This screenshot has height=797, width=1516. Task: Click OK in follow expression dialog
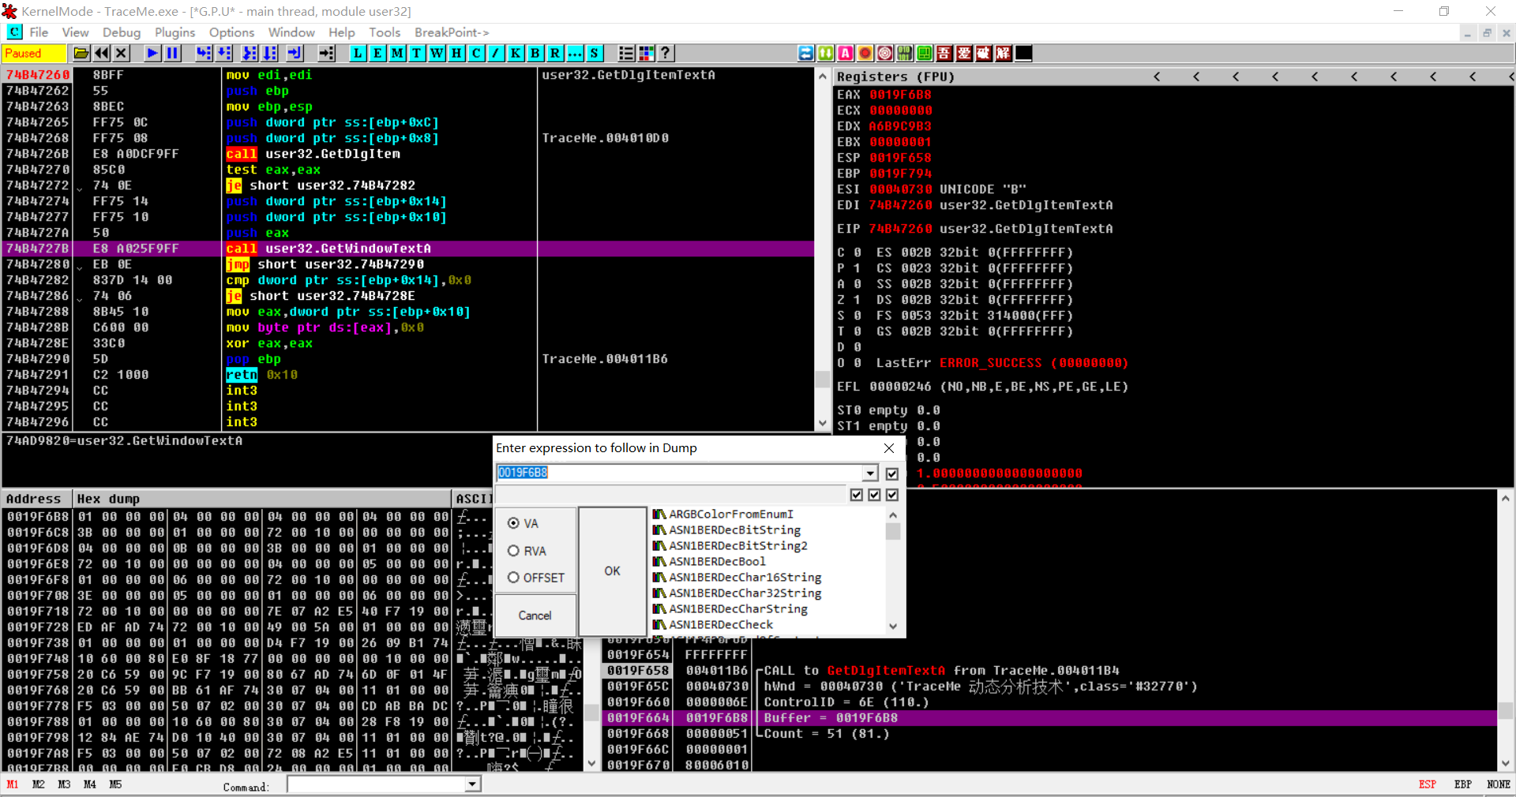613,571
